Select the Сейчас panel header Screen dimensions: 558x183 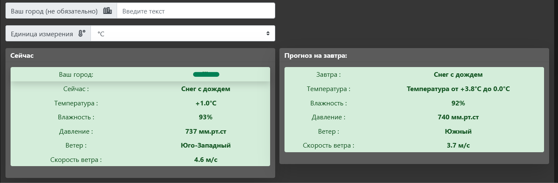22,55
